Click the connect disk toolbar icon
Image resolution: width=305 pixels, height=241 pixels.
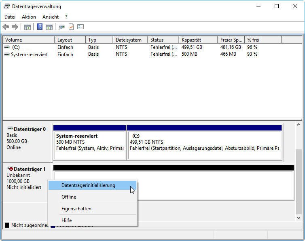coord(61,27)
